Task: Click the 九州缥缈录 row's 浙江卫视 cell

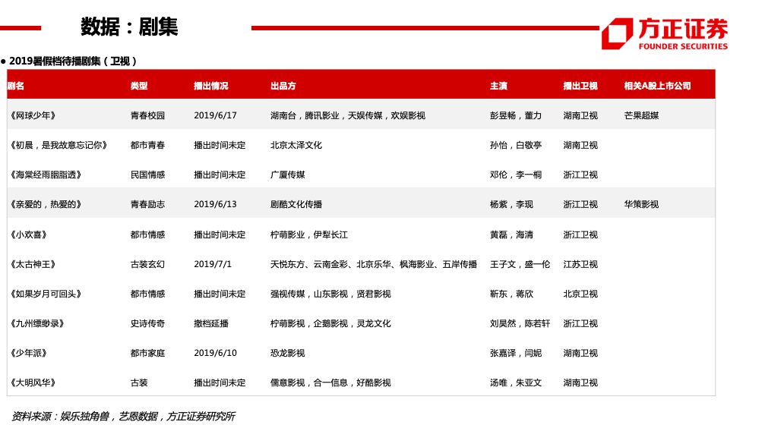Action: click(580, 323)
